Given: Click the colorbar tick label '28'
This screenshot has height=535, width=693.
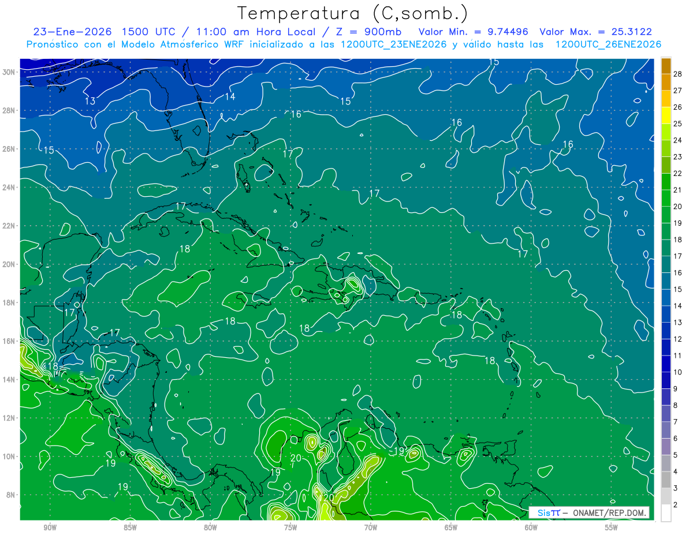Looking at the screenshot, I should point(678,74).
